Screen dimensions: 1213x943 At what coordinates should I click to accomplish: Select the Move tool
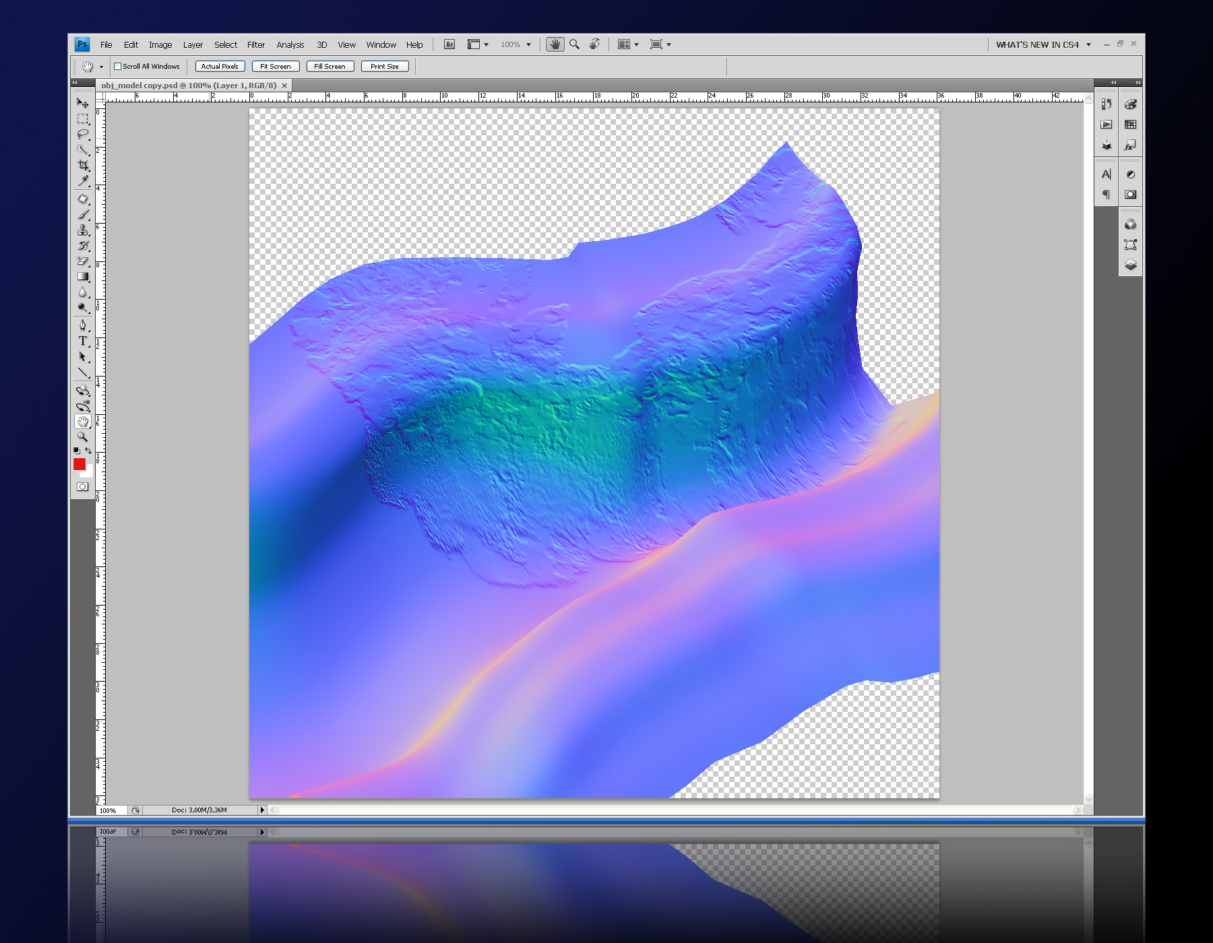[82, 103]
